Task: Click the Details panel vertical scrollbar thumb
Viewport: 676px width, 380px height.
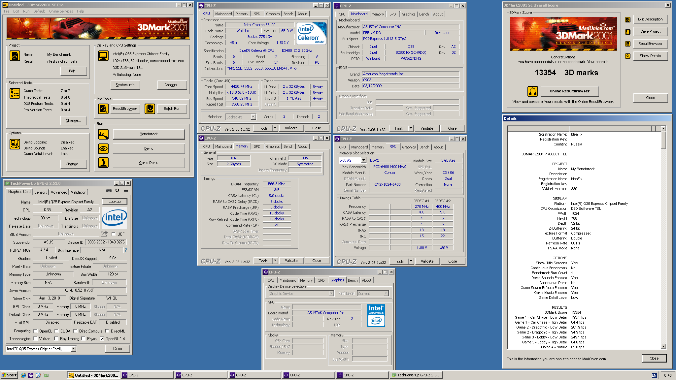Action: pyautogui.click(x=663, y=141)
